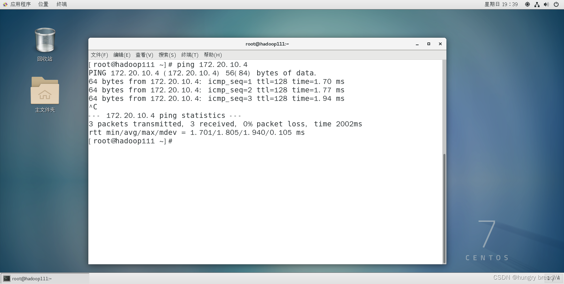Click the line with icmp_seq=1 ttl=128

pyautogui.click(x=216, y=82)
